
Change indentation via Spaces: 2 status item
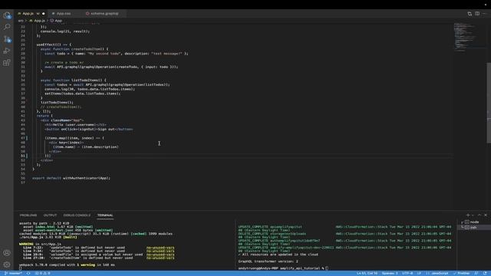390,273
